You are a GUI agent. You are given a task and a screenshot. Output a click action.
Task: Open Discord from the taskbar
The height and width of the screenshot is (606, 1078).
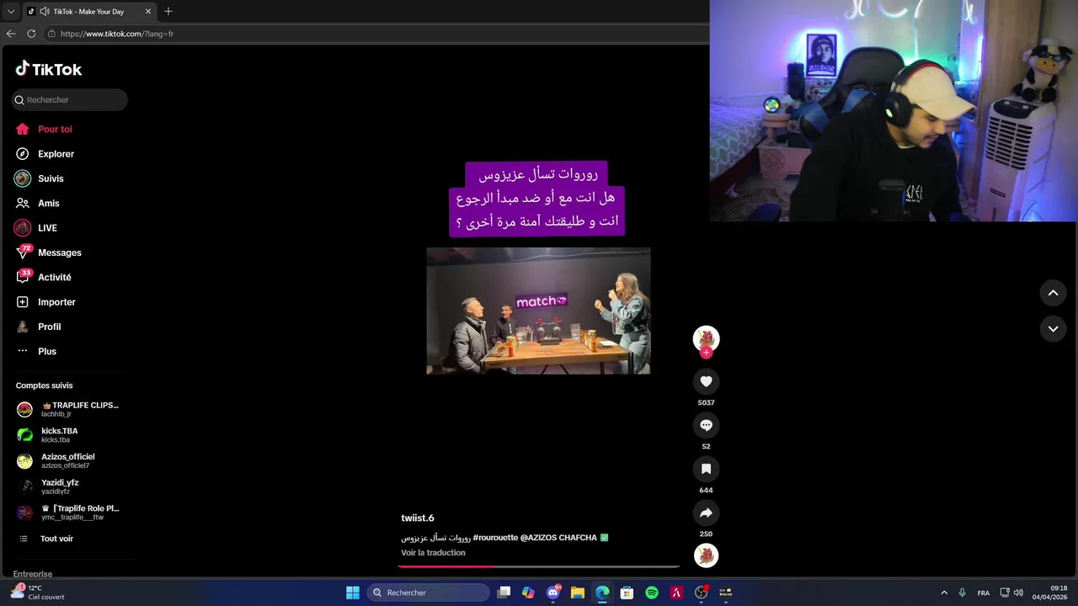(553, 593)
